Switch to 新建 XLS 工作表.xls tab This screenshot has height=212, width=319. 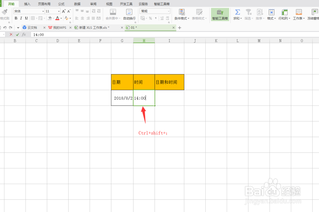94,28
